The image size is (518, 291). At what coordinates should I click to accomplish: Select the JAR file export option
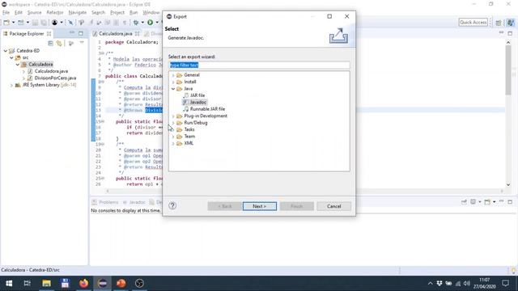[x=197, y=95]
